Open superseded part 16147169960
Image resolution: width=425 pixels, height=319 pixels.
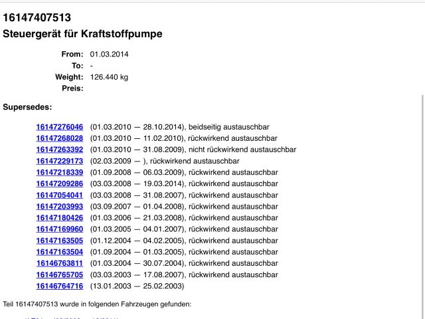pos(60,229)
